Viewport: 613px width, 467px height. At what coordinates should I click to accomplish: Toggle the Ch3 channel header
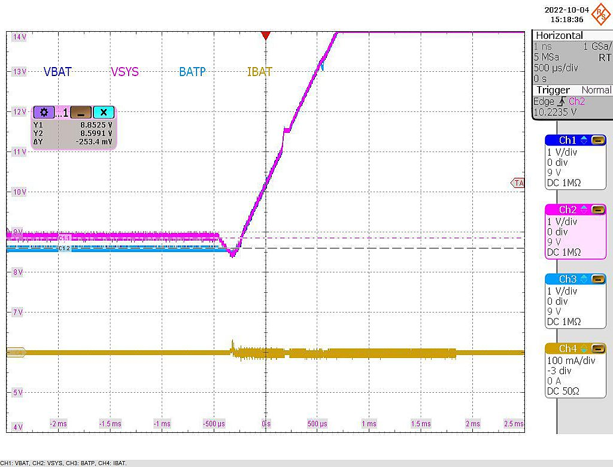[x=566, y=278]
